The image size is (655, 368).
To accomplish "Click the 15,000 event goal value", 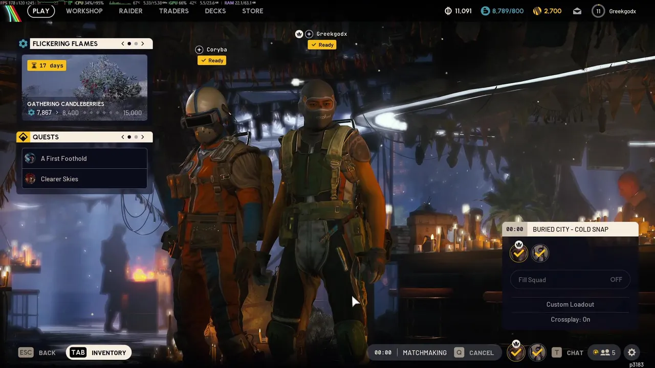I will (133, 113).
